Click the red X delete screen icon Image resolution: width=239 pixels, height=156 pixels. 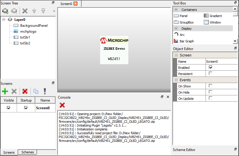pyautogui.click(x=25, y=91)
